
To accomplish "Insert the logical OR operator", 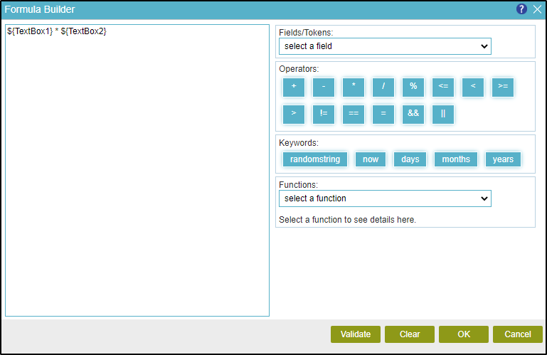I will (x=443, y=114).
